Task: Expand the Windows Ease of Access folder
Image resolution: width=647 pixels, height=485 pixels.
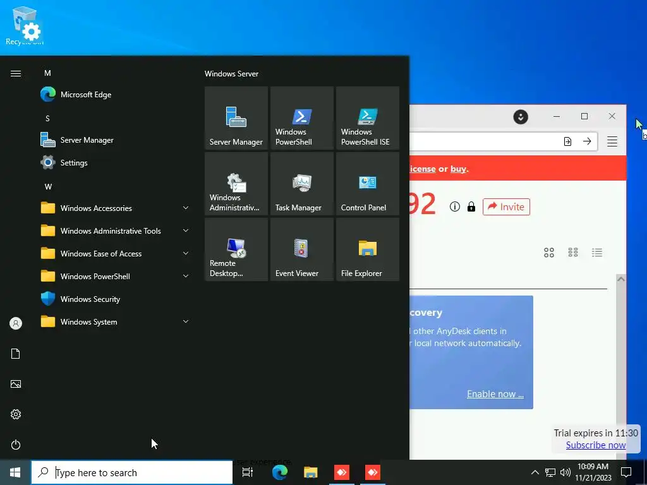Action: click(x=116, y=253)
